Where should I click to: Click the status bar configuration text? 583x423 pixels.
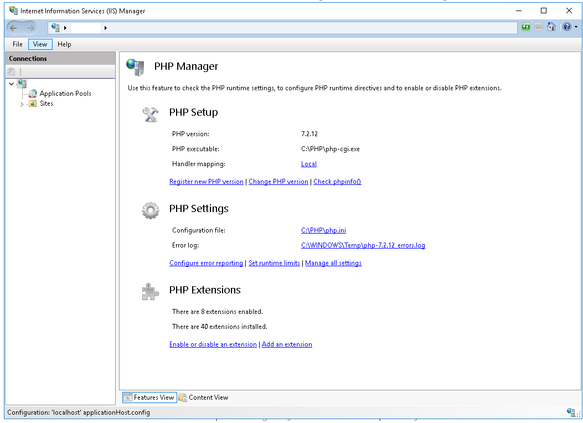point(79,412)
